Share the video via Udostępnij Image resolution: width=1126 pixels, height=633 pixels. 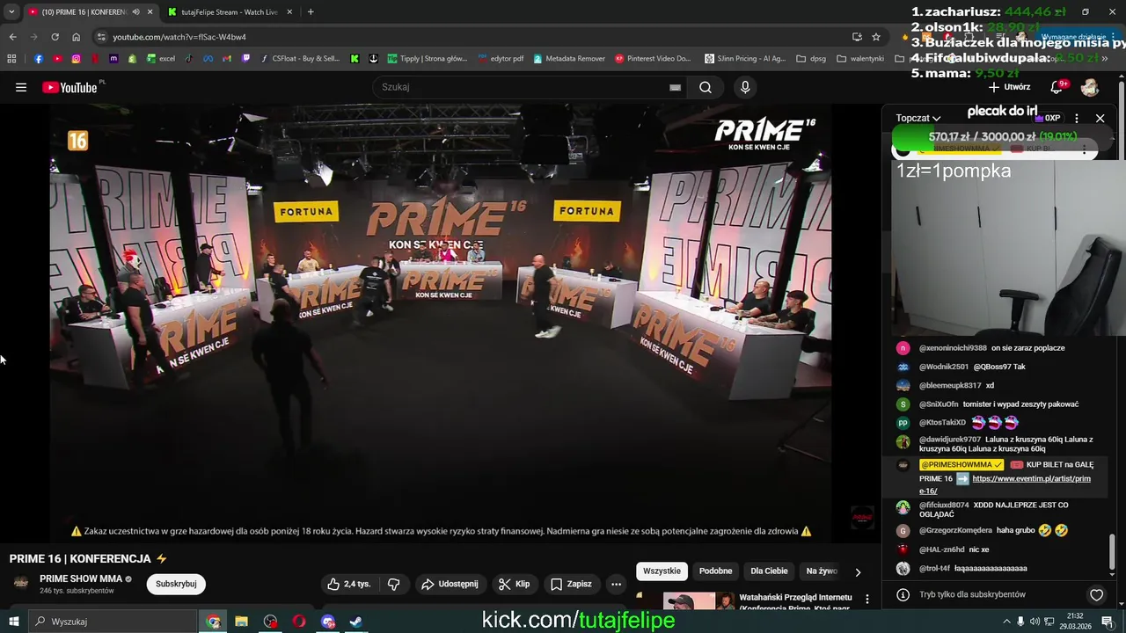[450, 584]
